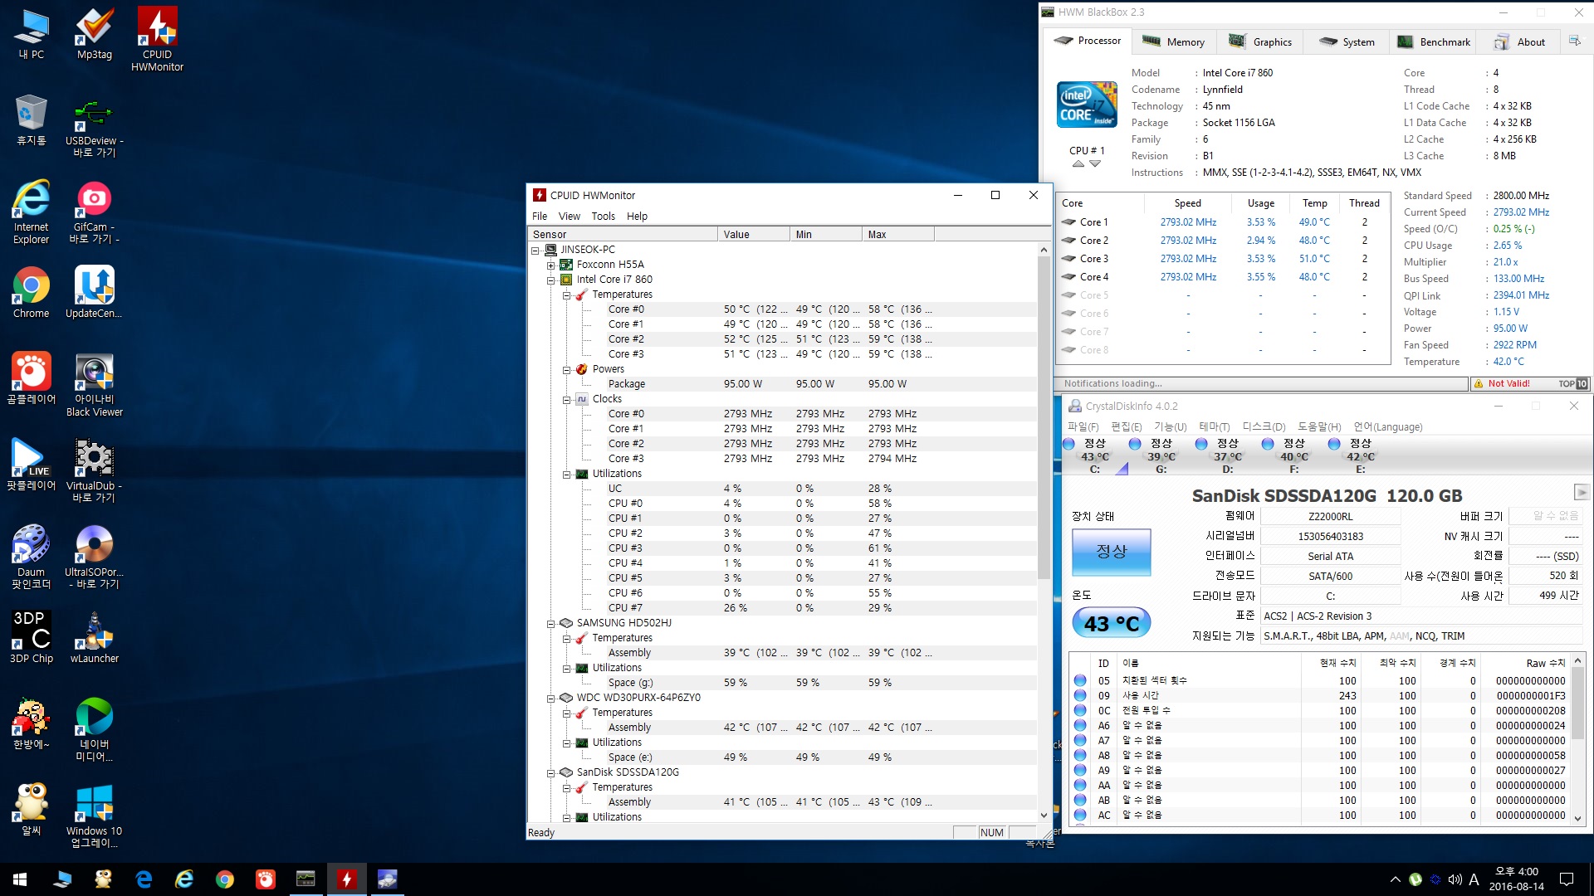Viewport: 1594px width, 896px height.
Task: Switch to the System tab in BlackBox
Action: click(1347, 41)
